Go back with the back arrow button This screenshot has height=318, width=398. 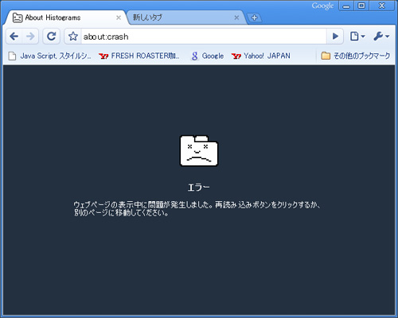[14, 36]
